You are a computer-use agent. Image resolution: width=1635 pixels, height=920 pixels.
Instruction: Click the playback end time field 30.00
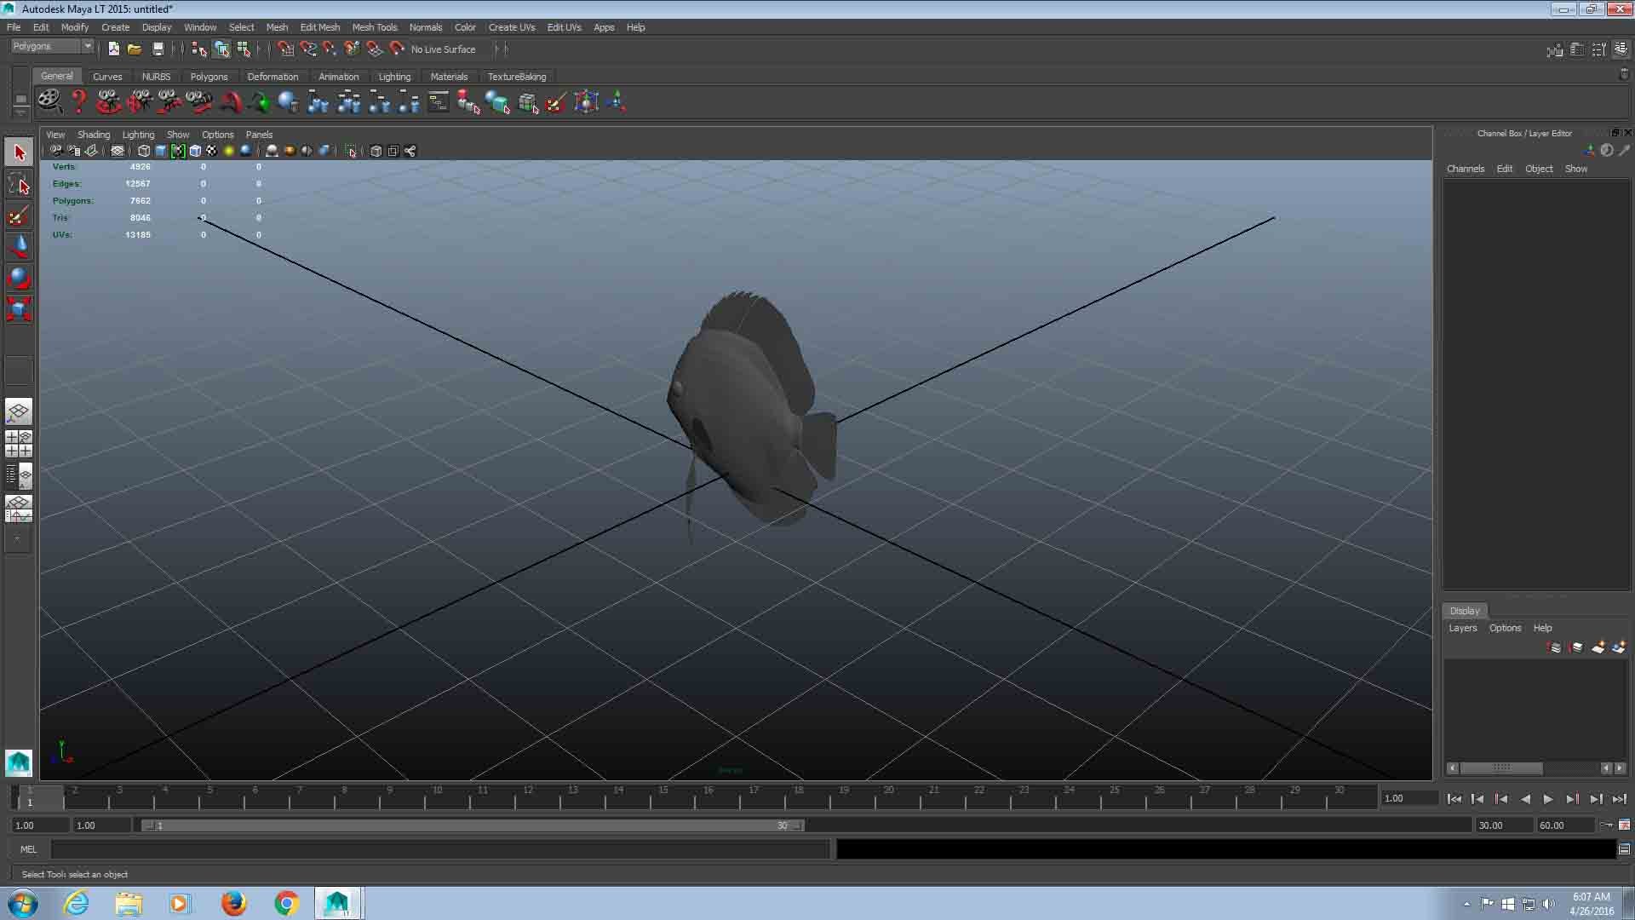coord(1503,825)
